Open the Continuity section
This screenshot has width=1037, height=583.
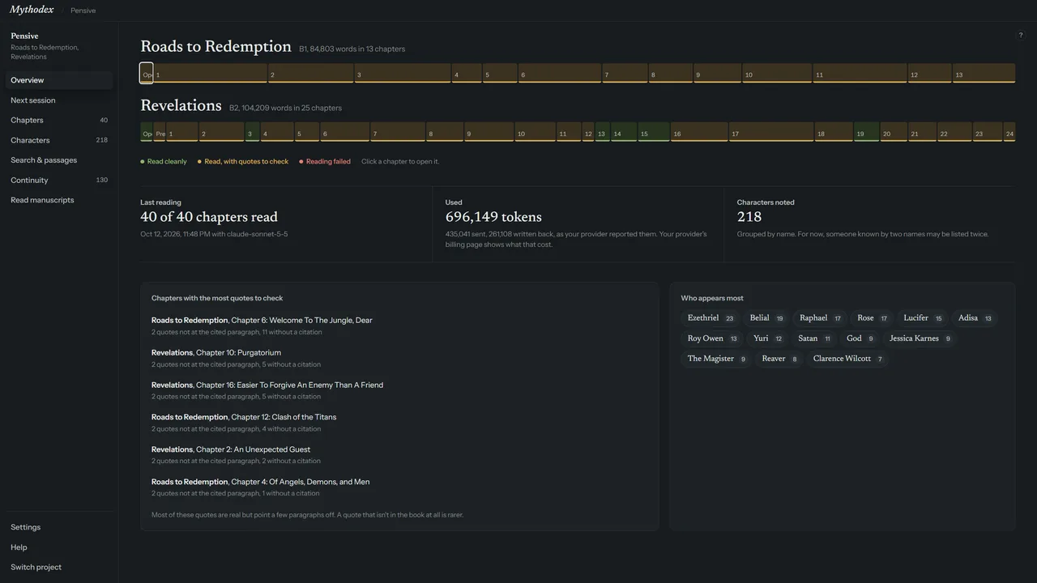point(59,180)
